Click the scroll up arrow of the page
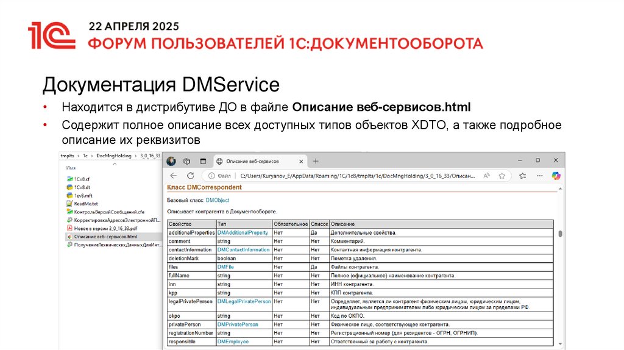Viewport: 624px width, 350px height. coord(561,188)
